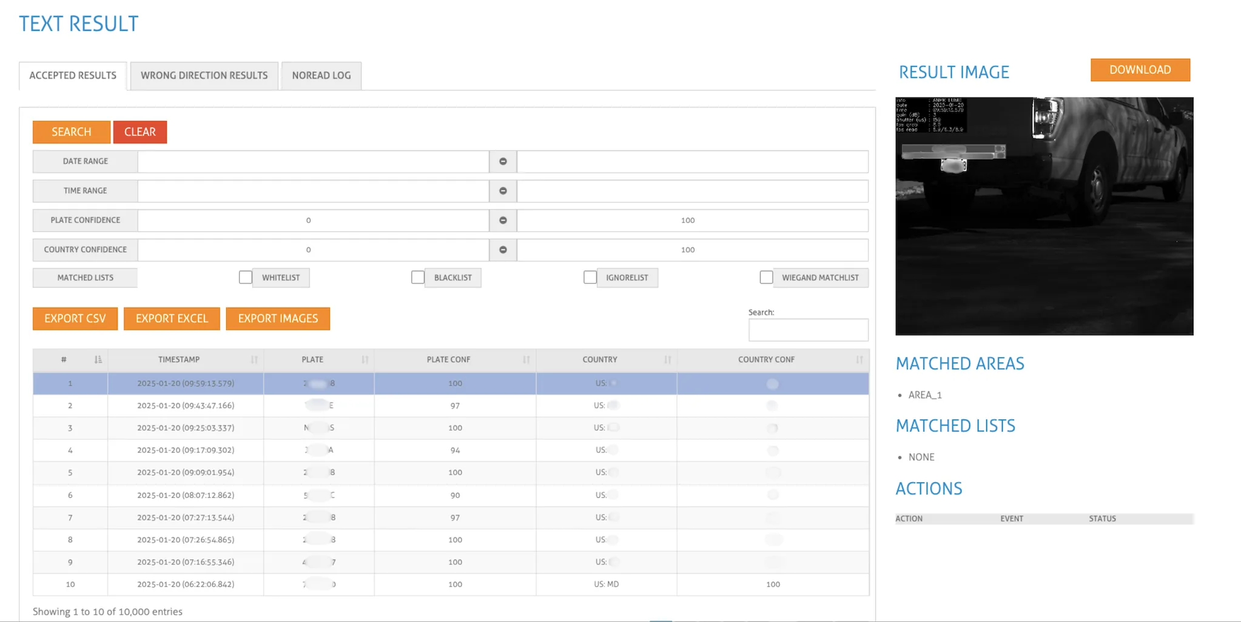Click the Export Images button
The height and width of the screenshot is (622, 1241).
[x=278, y=318]
